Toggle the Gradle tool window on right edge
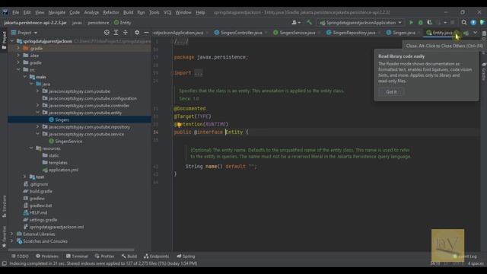The height and width of the screenshot is (274, 487). 484,71
